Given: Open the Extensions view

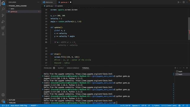Looking at the screenshot, I should tap(3, 28).
